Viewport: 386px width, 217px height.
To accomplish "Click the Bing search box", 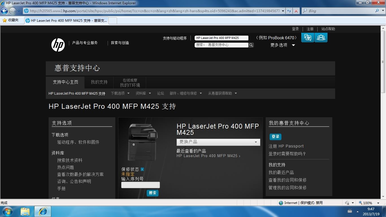I will click(x=338, y=11).
